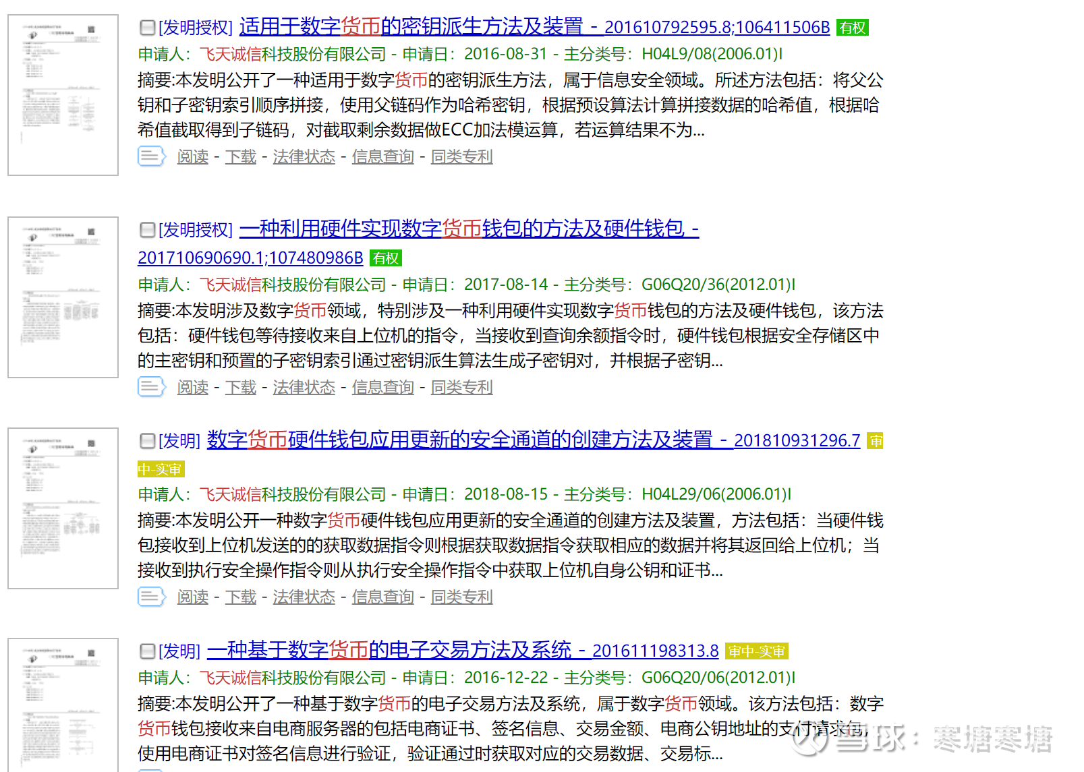1084x772 pixels.
Task: Click document icon beside 阅读 for patent 201710690690.1
Action: coord(152,387)
